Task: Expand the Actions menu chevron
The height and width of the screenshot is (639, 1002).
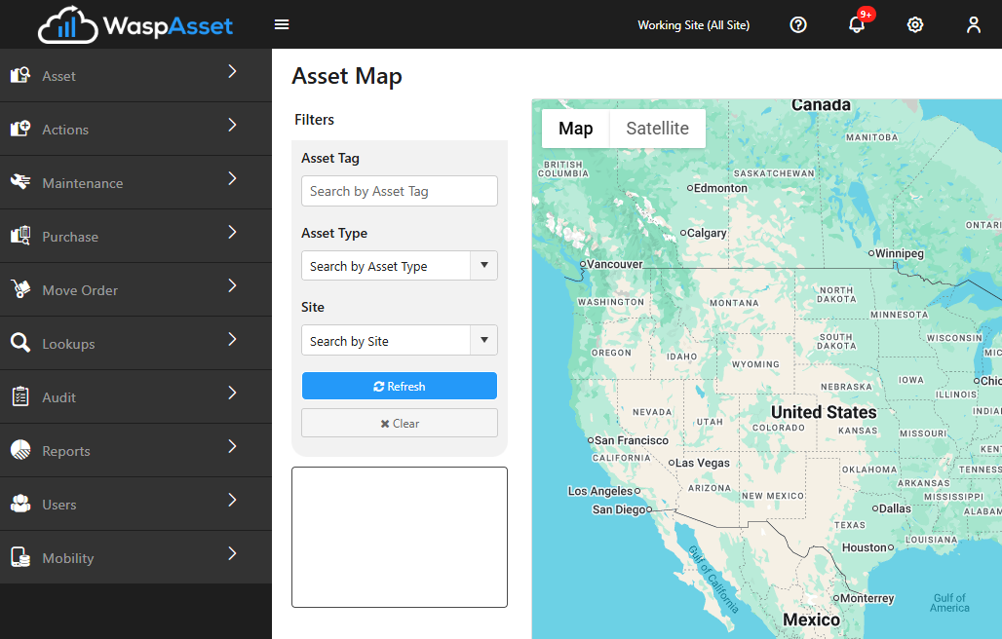Action: (233, 125)
